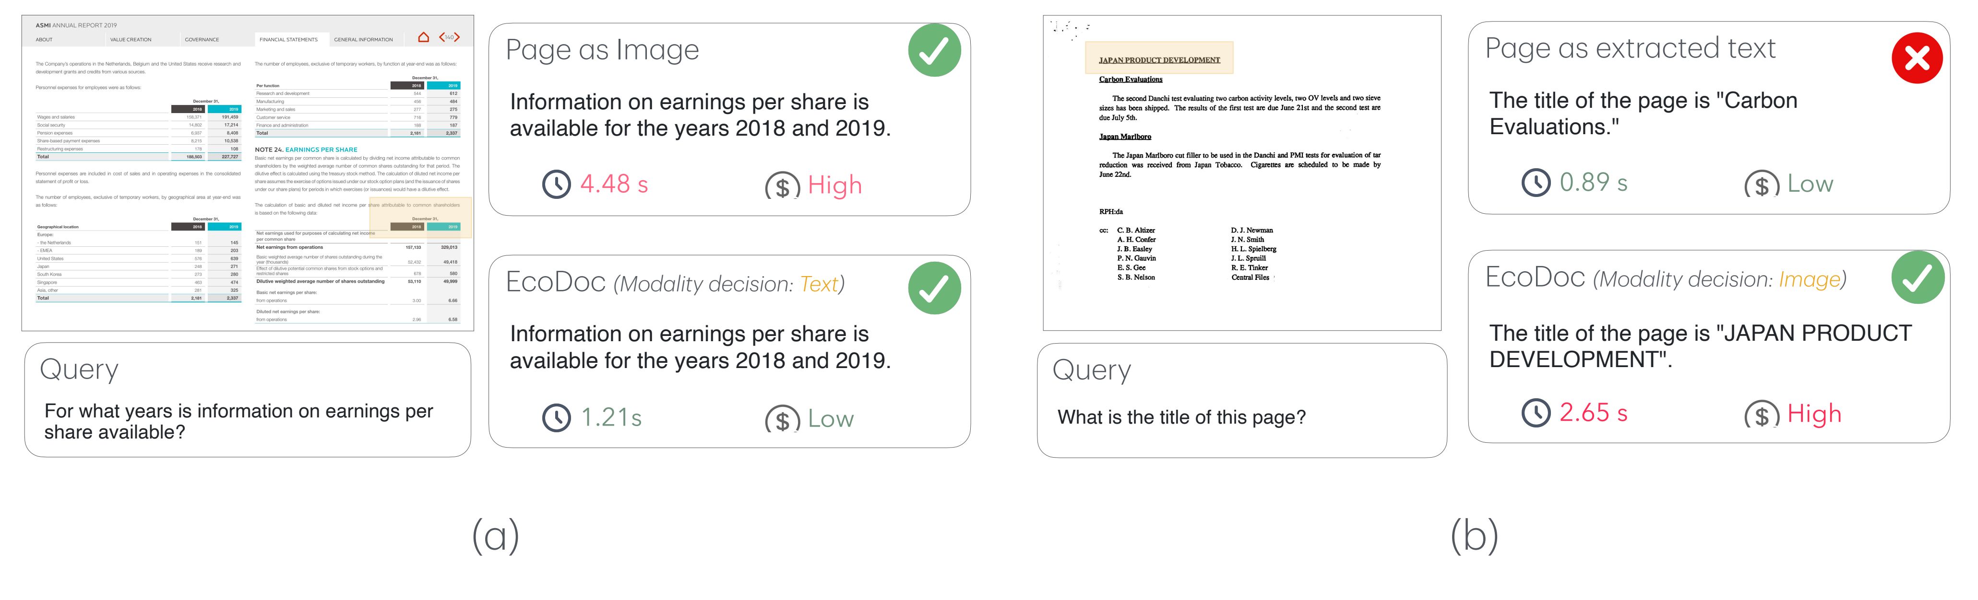Screen dimensions: 1978x600
Task: Select the VALUE CREATION tab
Action: pyautogui.click(x=131, y=39)
